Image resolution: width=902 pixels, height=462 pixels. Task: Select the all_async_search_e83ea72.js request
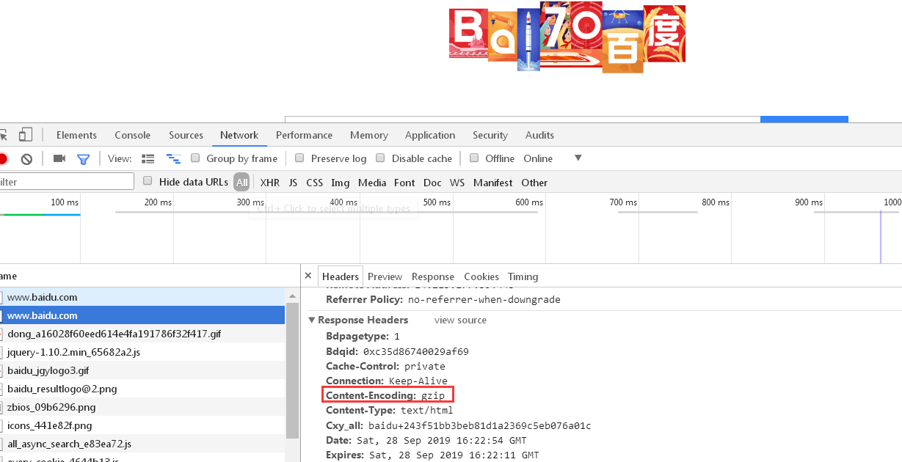(x=142, y=444)
